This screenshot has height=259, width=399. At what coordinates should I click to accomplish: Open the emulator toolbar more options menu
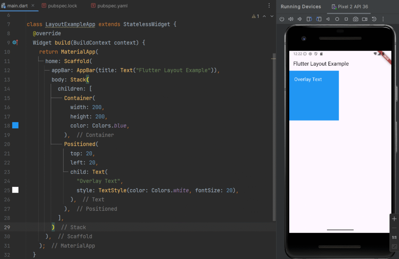tap(383, 19)
